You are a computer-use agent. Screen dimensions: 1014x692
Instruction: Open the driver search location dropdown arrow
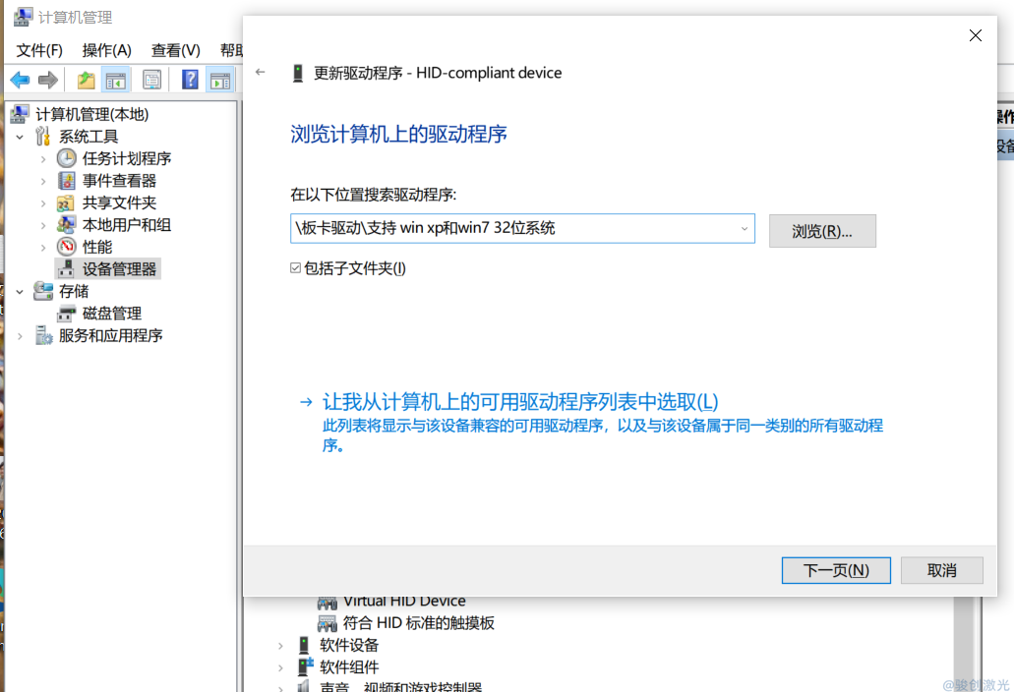pos(745,229)
